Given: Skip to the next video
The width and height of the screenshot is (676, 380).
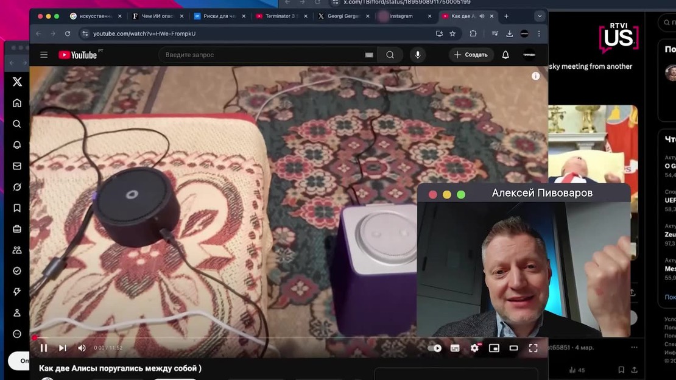Looking at the screenshot, I should pos(62,348).
